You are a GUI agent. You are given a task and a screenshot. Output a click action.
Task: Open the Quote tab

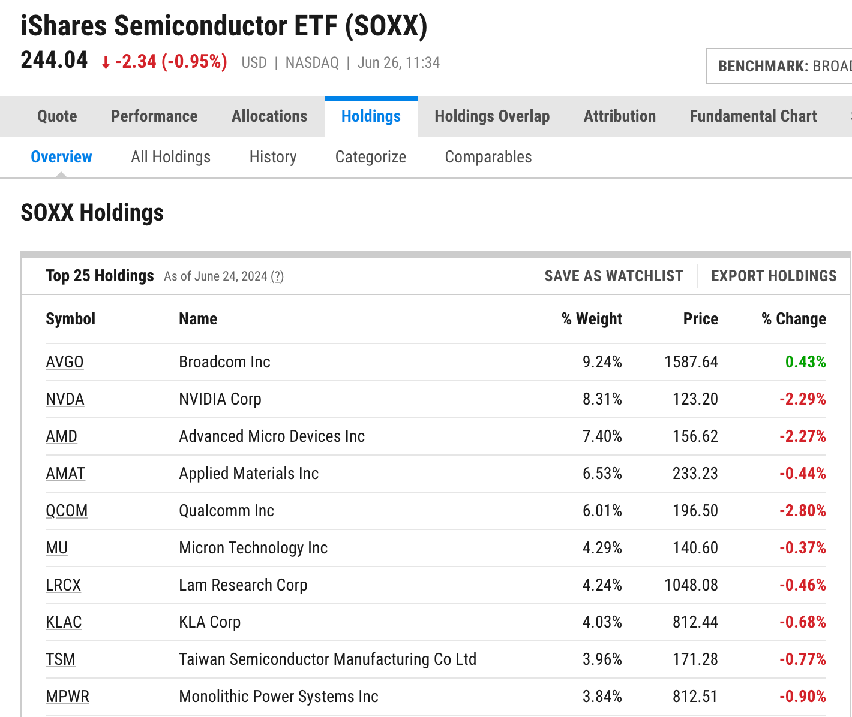[x=57, y=116]
